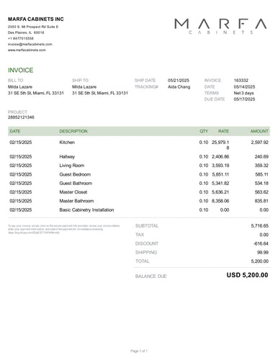Click the MARFA Cabinets logo
Screen dimensions: 278x360
pyautogui.click(x=220, y=27)
